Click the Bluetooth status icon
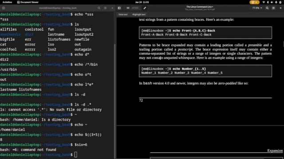284x159 pixels. point(268,2)
